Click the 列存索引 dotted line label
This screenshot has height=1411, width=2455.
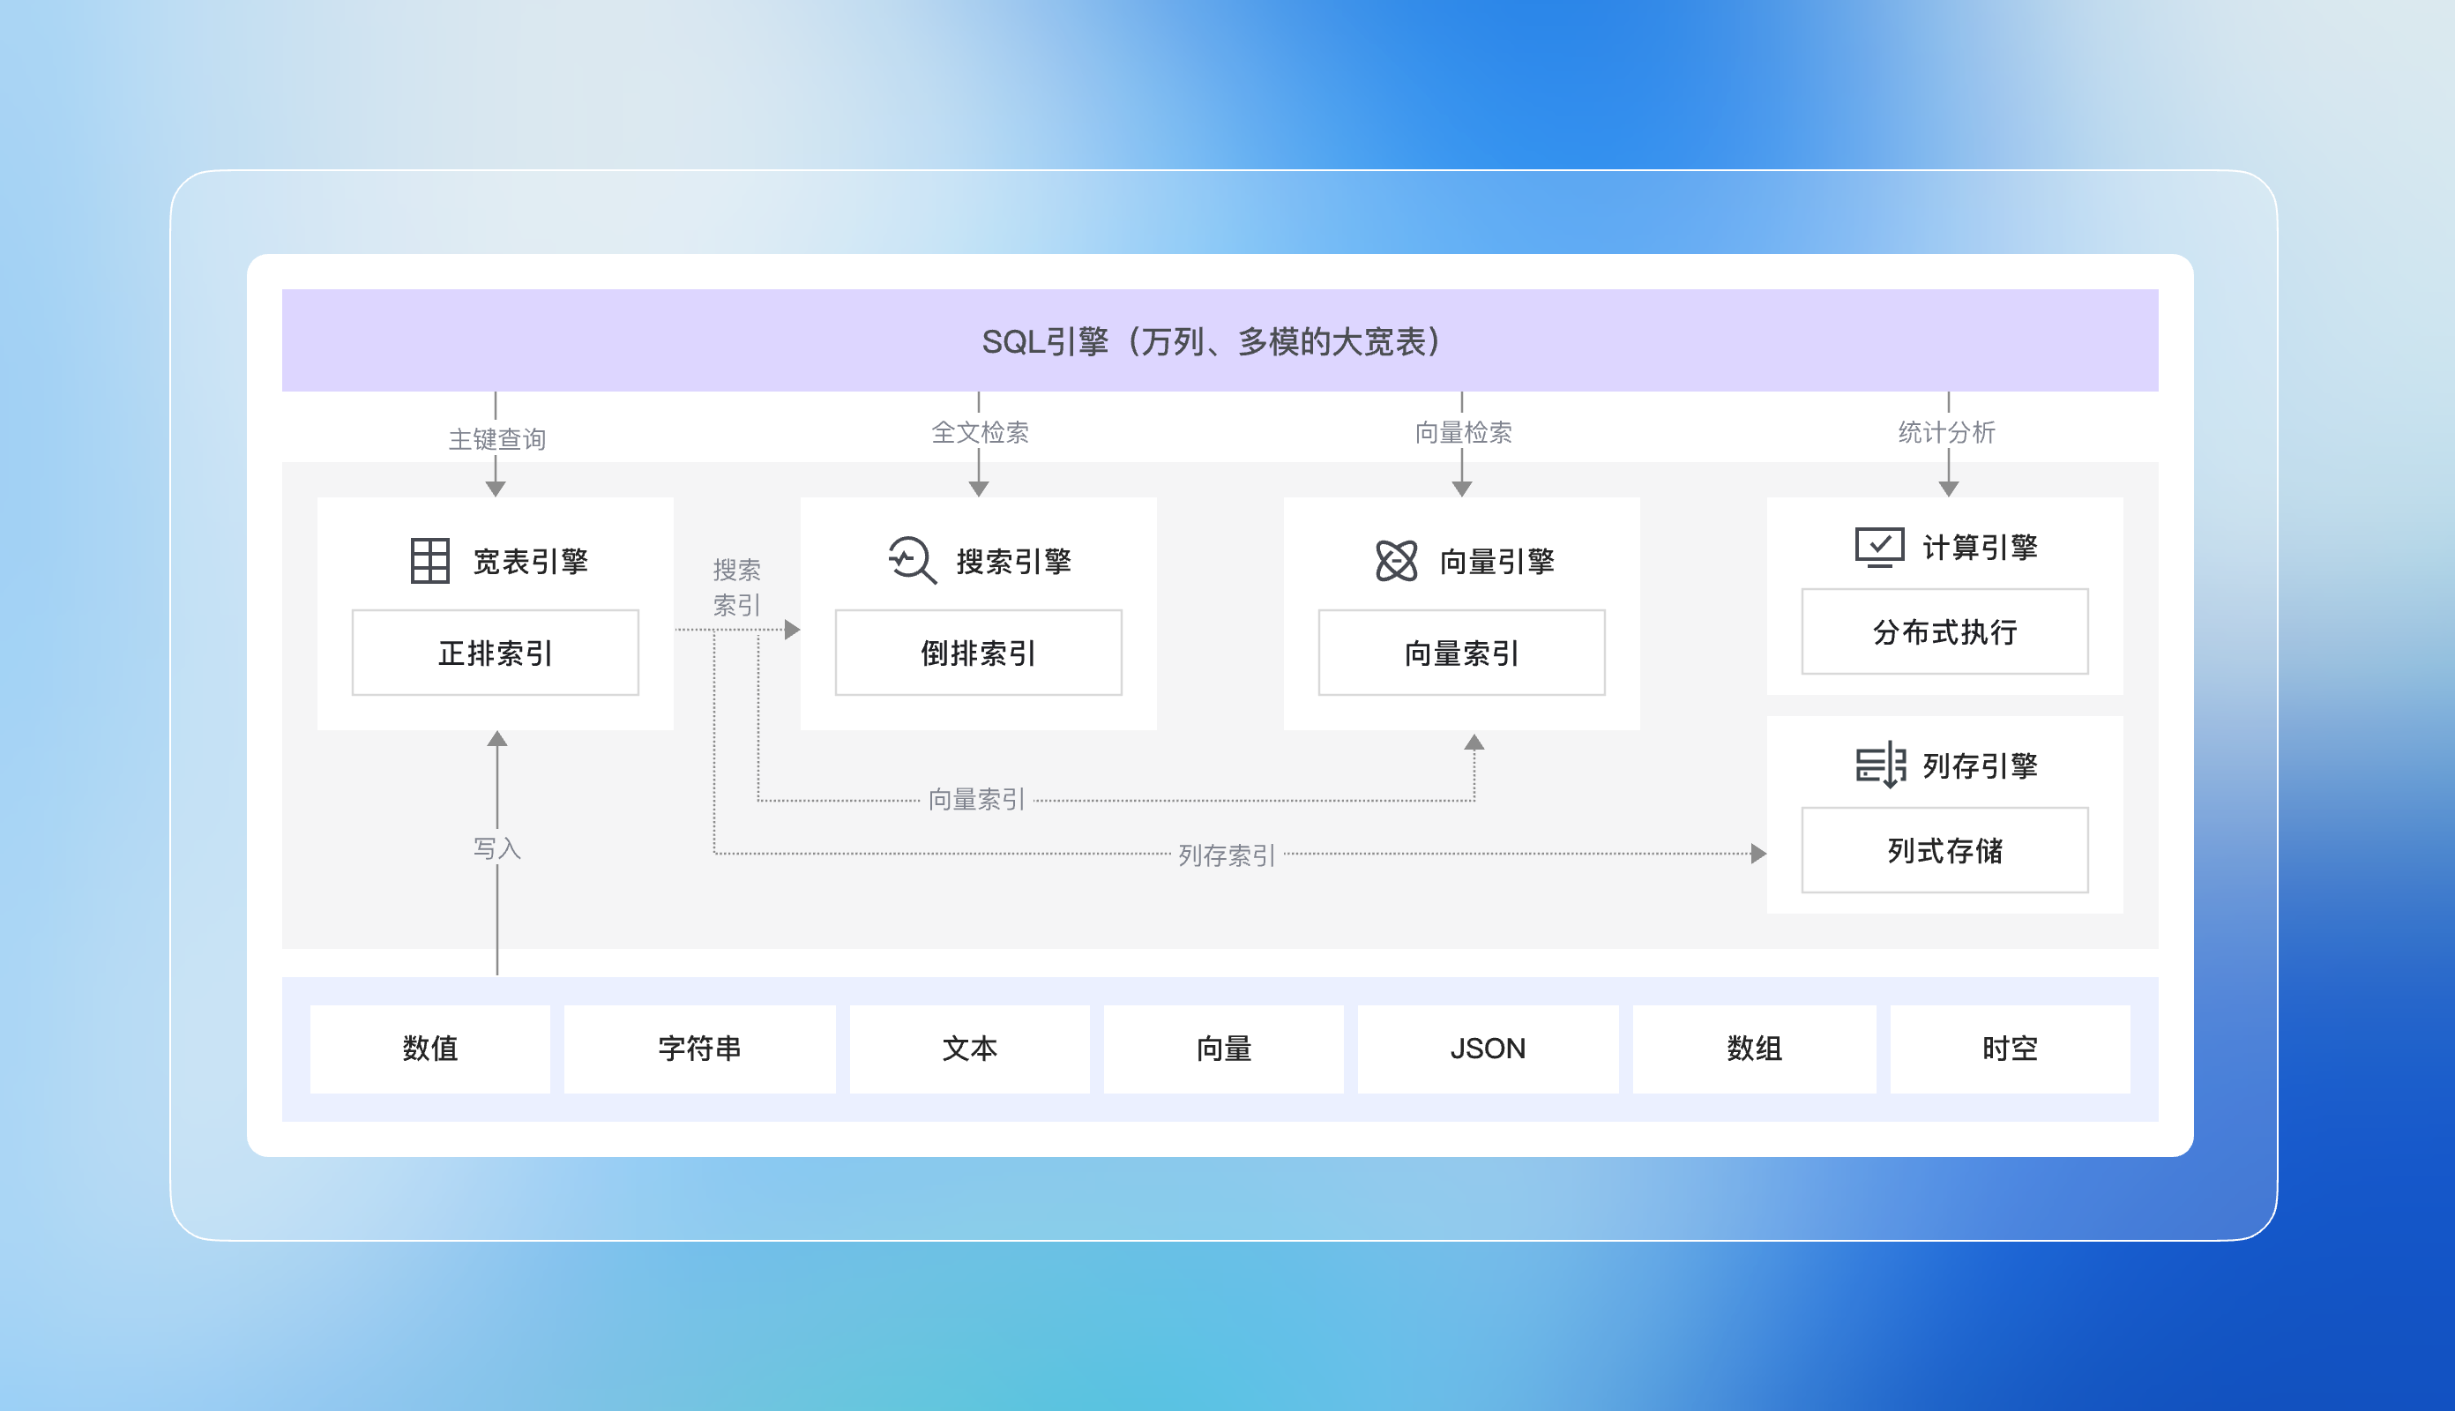[1227, 855]
